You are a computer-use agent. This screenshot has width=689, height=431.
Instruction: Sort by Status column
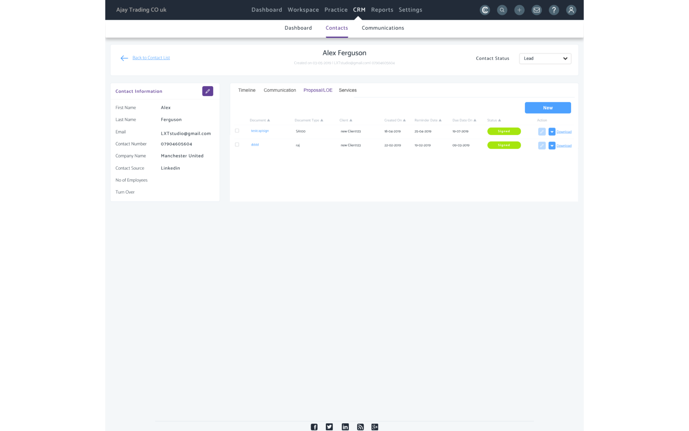click(x=494, y=120)
